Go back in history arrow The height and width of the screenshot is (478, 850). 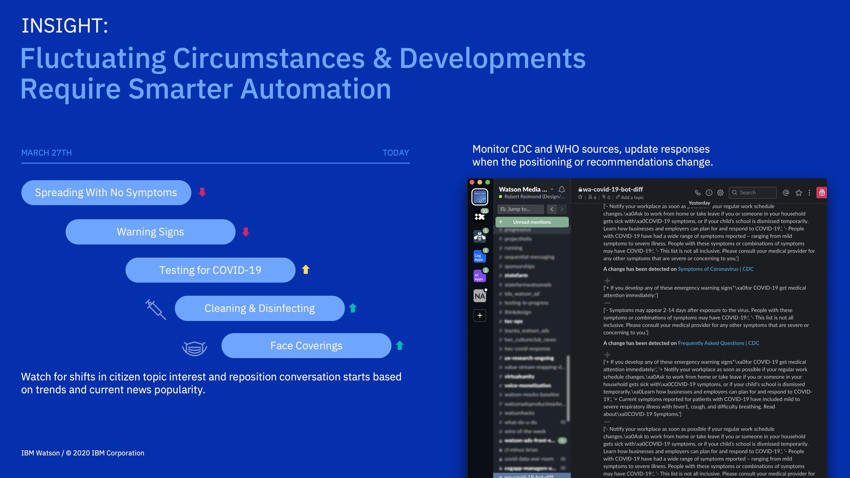click(551, 209)
